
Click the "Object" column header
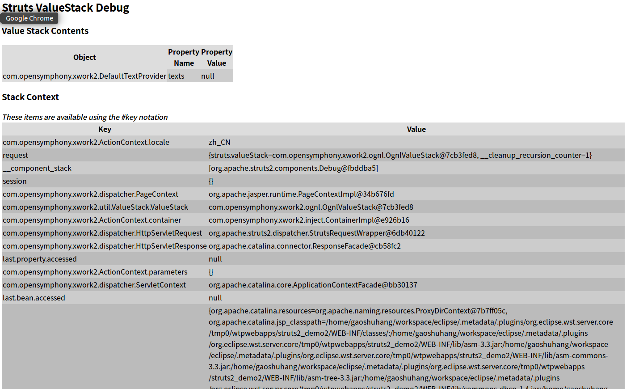(x=84, y=57)
